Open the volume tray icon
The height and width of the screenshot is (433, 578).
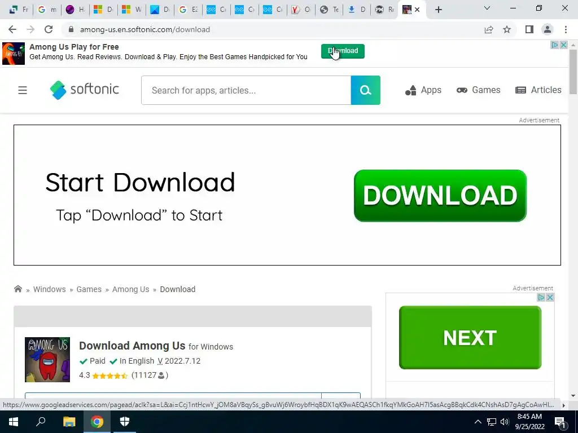click(505, 422)
